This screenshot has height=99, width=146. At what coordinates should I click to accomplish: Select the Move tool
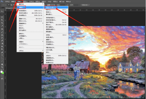(2, 11)
